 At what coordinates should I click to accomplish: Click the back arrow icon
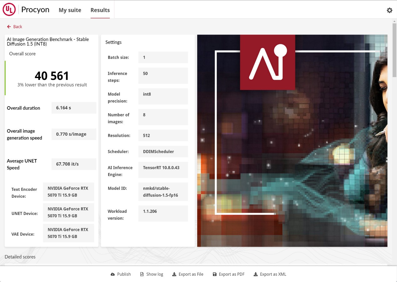coord(9,27)
